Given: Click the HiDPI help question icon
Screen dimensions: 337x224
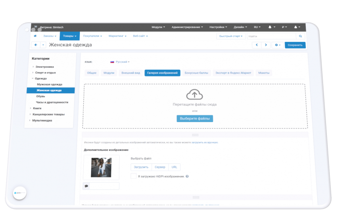Looking at the screenshot, I should [x=187, y=176].
